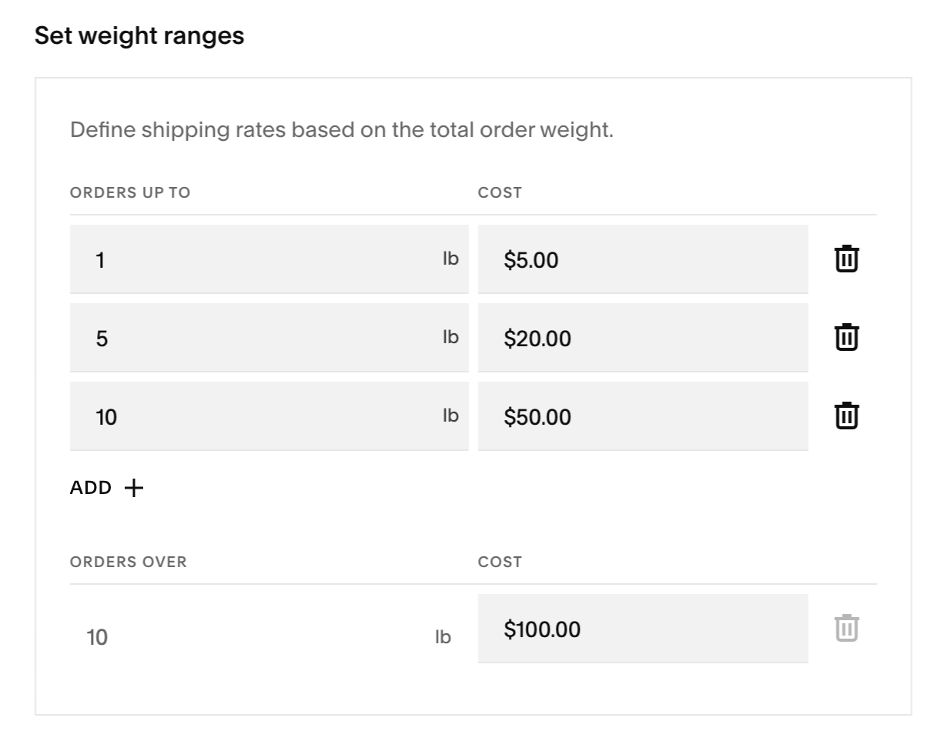
Task: Focus the $50.00 cost field
Action: (x=642, y=417)
